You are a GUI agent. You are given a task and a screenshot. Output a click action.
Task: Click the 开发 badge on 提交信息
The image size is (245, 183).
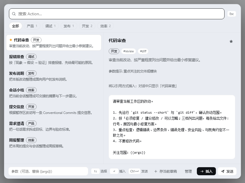click(31, 107)
